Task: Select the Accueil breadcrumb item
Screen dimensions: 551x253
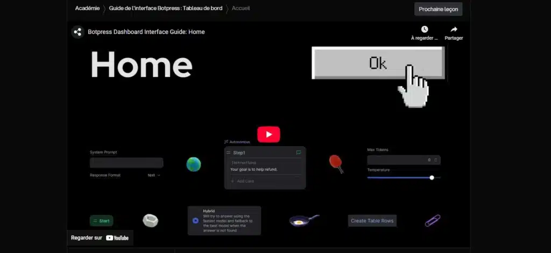Action: [x=241, y=8]
